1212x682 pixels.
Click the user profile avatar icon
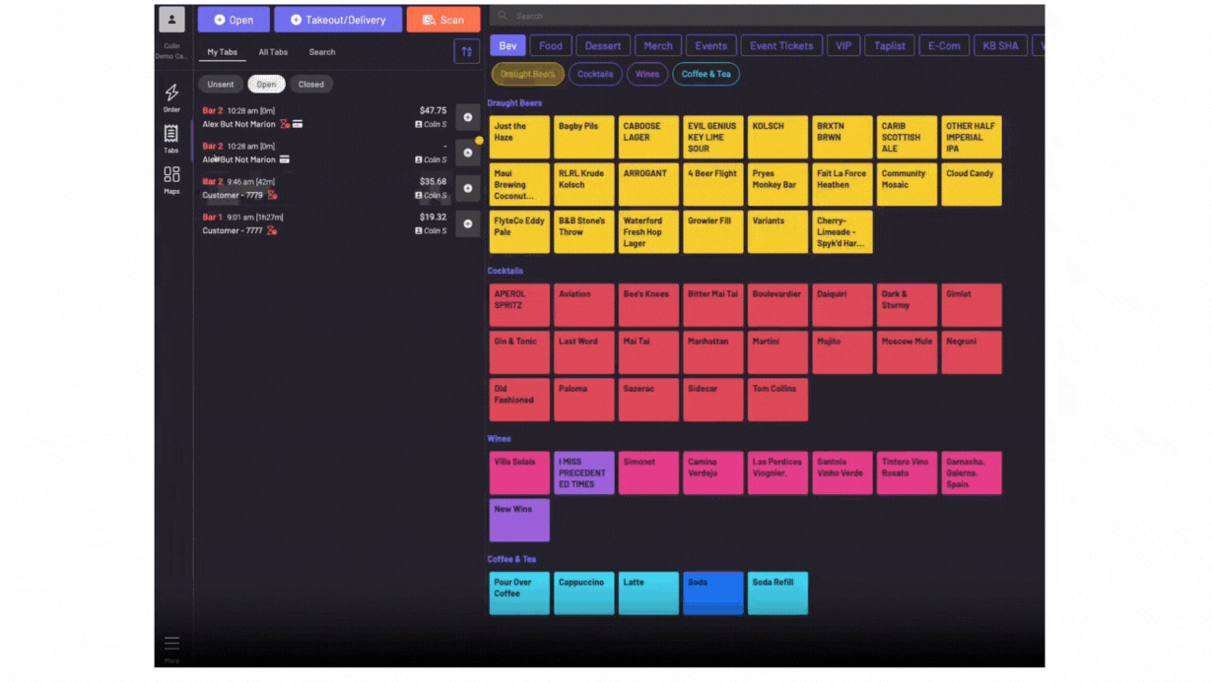171,20
